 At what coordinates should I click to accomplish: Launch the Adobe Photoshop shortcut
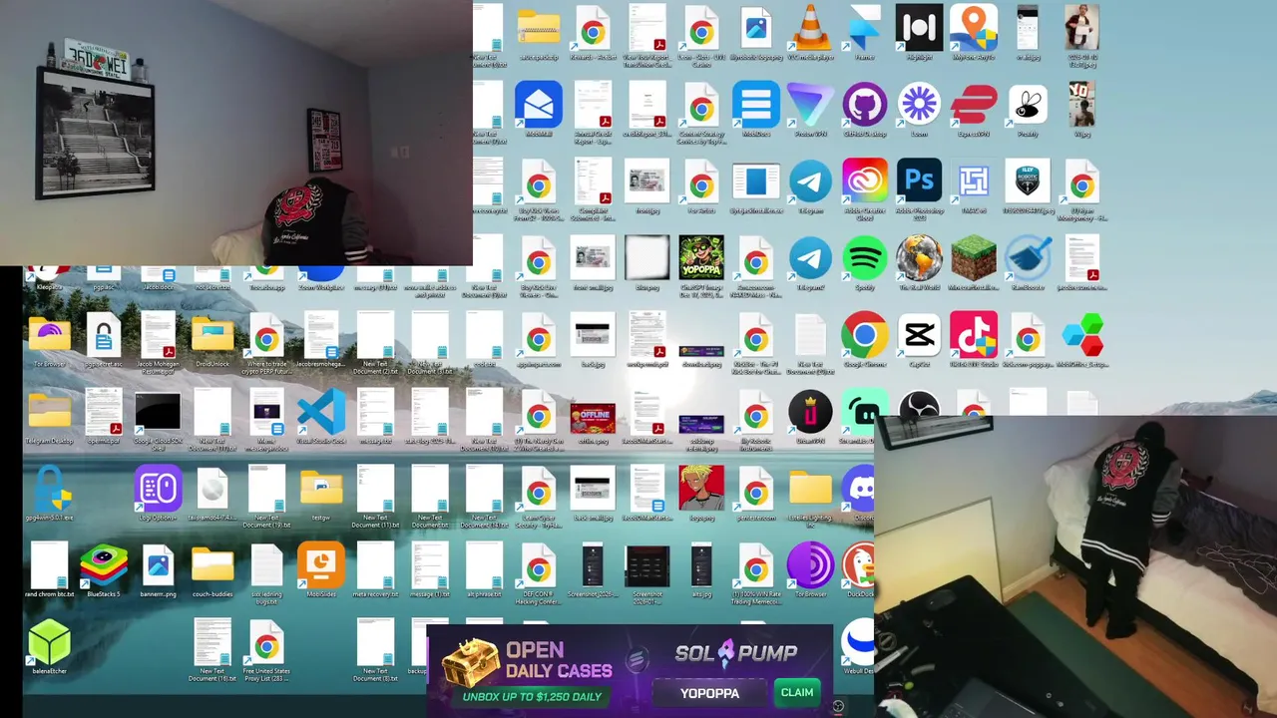pos(919,181)
